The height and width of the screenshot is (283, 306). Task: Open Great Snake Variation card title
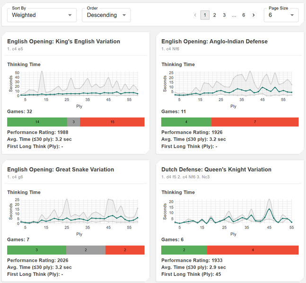tap(61, 170)
